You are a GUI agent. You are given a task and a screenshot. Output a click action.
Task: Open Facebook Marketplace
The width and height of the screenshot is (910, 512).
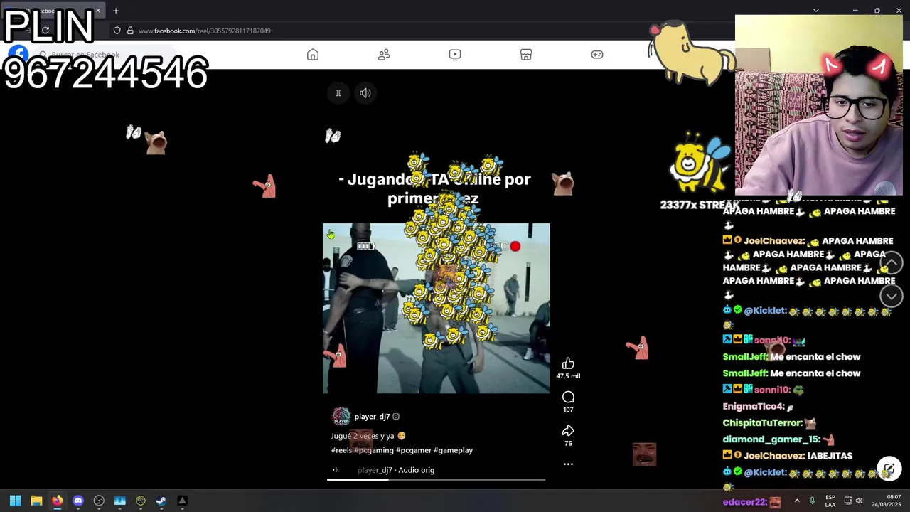(x=526, y=55)
